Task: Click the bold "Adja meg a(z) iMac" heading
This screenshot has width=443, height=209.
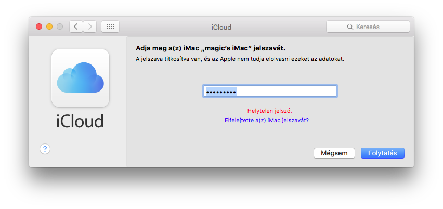Action: [211, 48]
